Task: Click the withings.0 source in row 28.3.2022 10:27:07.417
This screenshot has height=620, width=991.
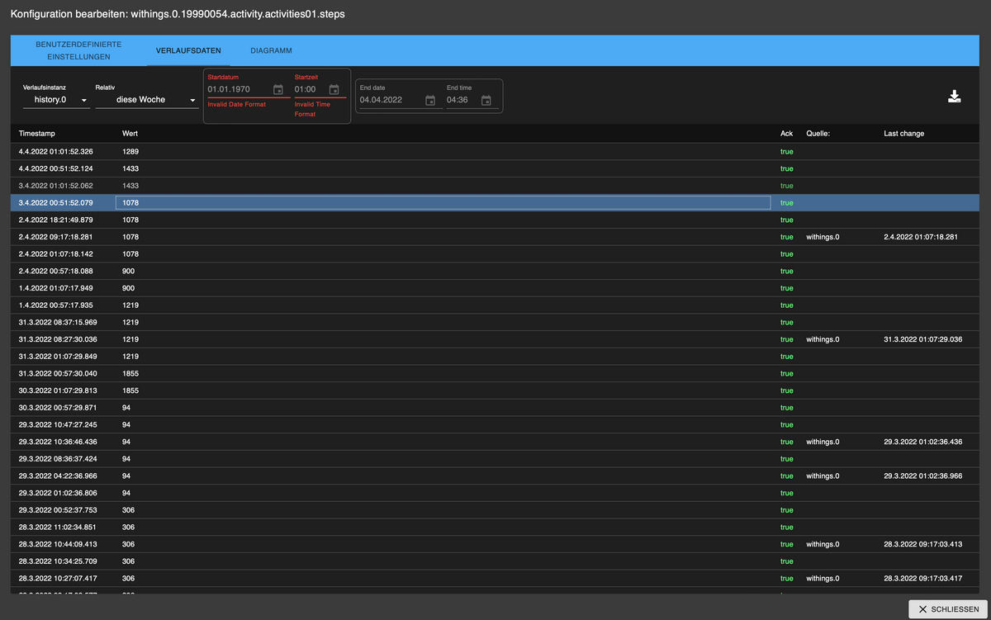Action: [x=823, y=578]
